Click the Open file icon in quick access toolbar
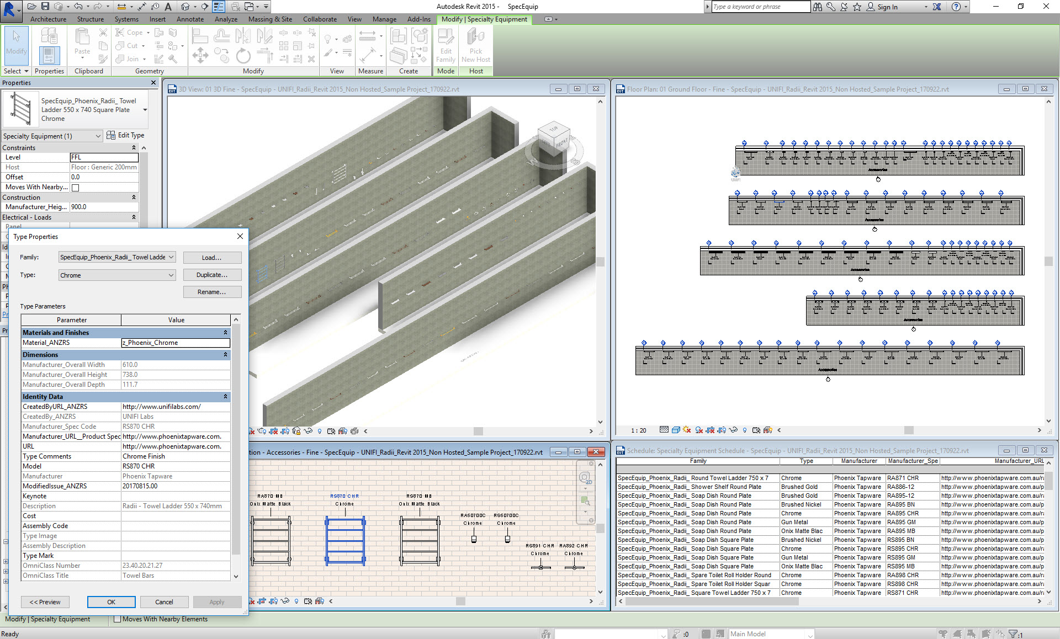The image size is (1060, 639). 32,7
